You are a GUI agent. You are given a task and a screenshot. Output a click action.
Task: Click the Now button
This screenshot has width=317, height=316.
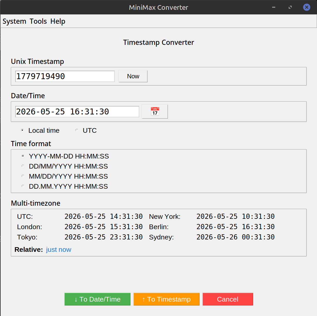click(x=133, y=76)
